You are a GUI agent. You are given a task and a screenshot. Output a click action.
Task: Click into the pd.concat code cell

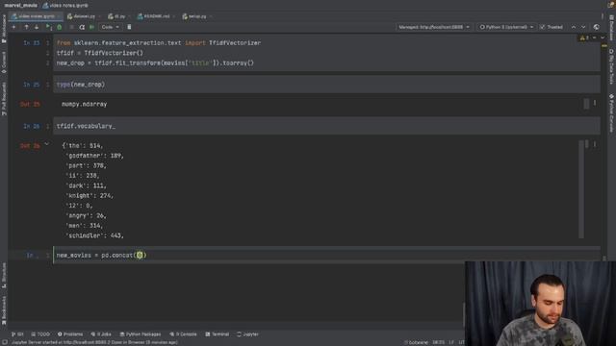pyautogui.click(x=326, y=256)
